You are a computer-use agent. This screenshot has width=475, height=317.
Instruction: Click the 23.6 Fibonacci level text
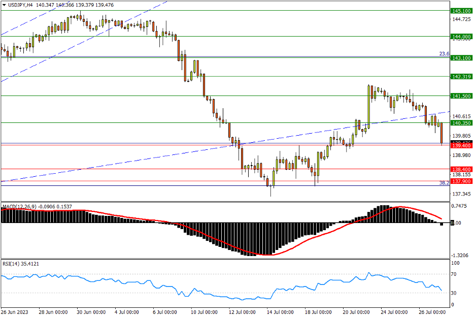click(444, 54)
